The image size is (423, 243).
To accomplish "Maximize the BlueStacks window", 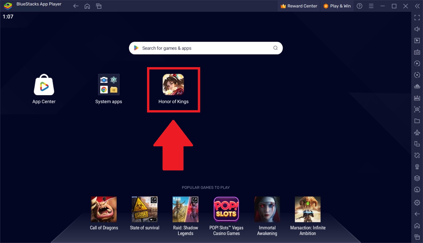I will pos(394,6).
